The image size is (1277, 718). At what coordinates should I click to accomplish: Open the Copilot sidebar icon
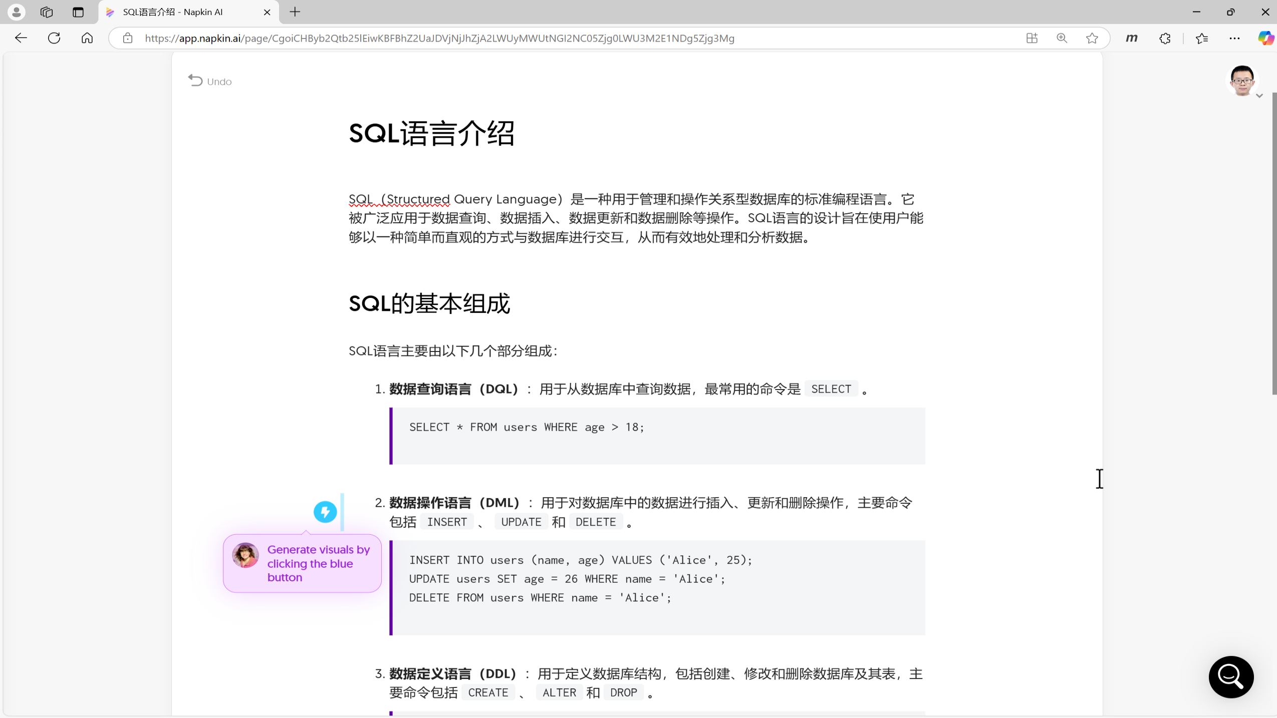point(1265,38)
